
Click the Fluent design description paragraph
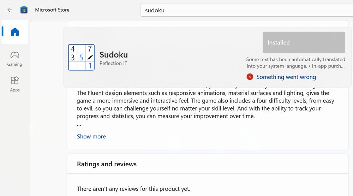tap(205, 105)
